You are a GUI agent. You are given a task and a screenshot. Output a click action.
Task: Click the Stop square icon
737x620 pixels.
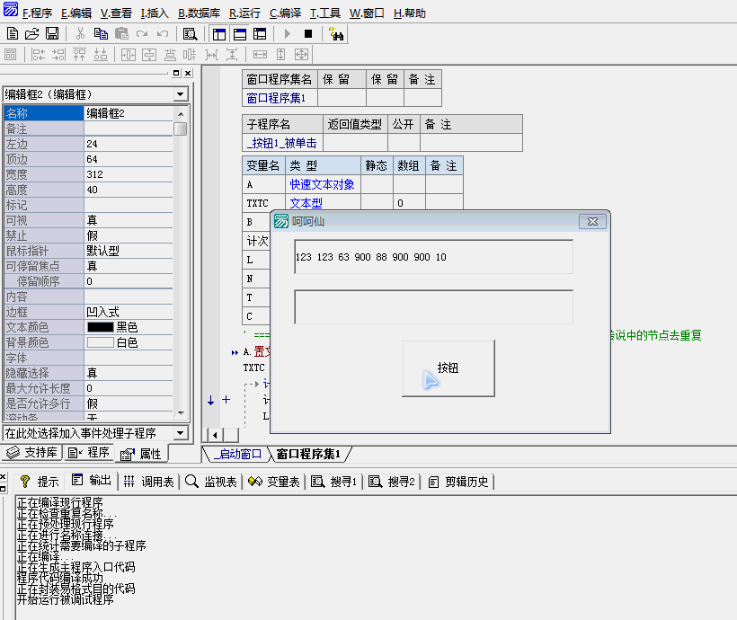point(308,34)
